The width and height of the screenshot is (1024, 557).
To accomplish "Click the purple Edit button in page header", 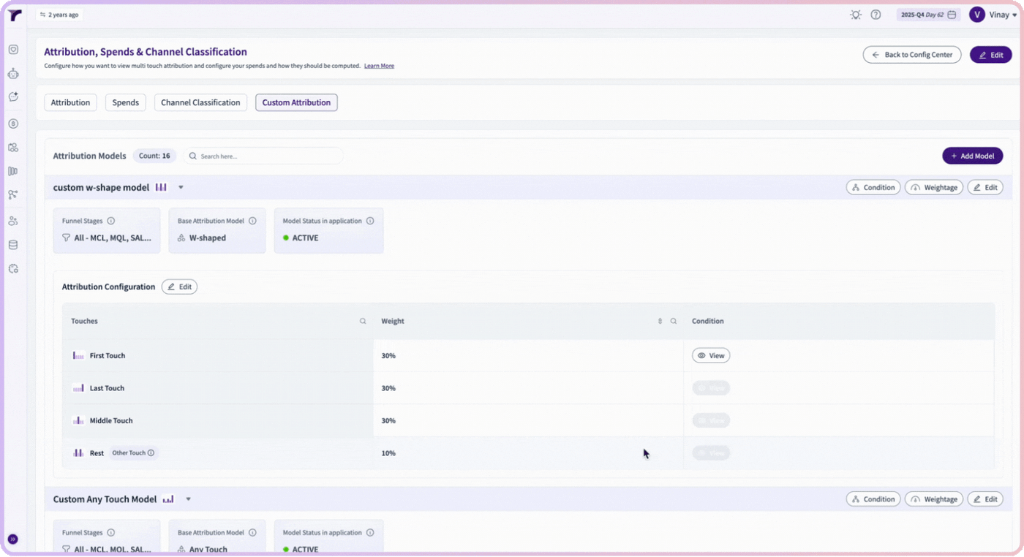I will point(991,55).
